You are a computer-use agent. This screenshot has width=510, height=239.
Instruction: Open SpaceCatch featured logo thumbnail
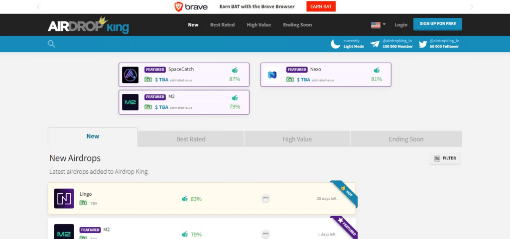(x=130, y=75)
